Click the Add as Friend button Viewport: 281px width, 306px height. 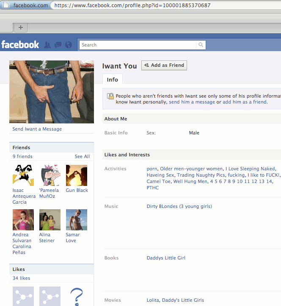(x=164, y=65)
